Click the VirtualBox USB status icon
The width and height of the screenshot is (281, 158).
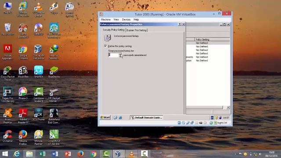pyautogui.click(x=187, y=123)
